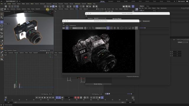Expand the arrow next to RenderView eye icon
This screenshot has width=189, height=106.
[87, 28]
